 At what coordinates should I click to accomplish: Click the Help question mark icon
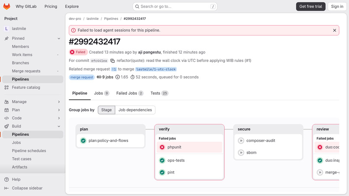coord(6,180)
